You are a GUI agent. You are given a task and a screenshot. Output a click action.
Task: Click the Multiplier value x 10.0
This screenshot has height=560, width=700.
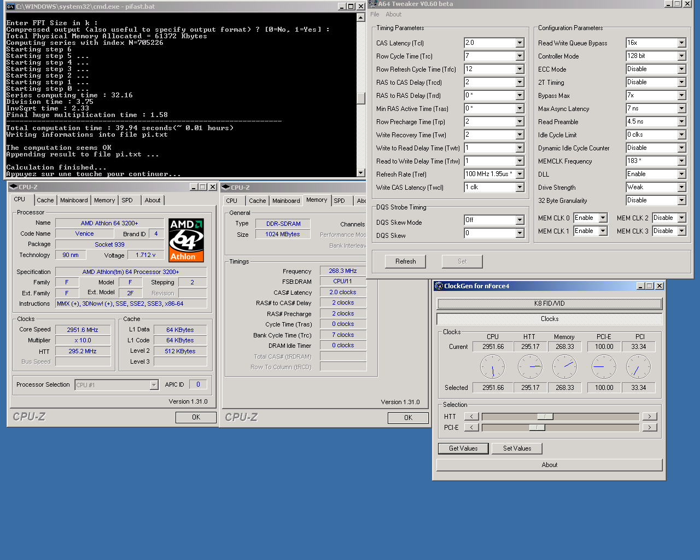(83, 340)
